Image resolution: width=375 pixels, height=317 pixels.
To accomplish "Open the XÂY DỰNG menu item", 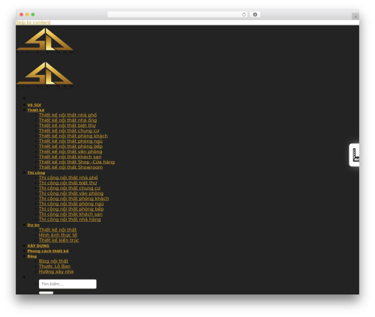I will point(38,246).
